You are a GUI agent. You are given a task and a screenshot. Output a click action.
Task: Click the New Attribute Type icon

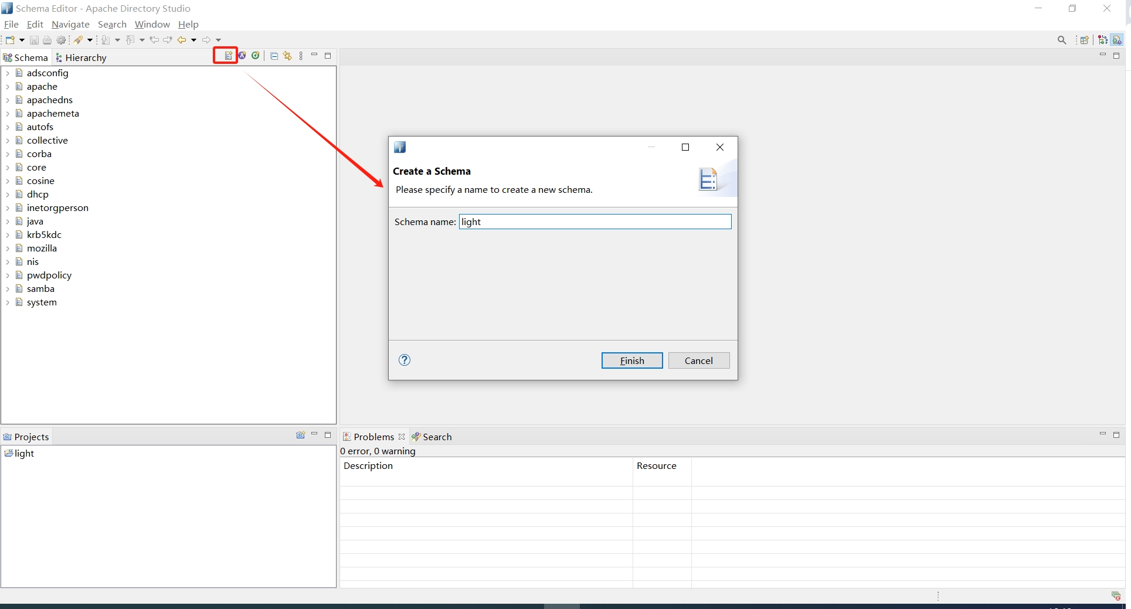(242, 56)
